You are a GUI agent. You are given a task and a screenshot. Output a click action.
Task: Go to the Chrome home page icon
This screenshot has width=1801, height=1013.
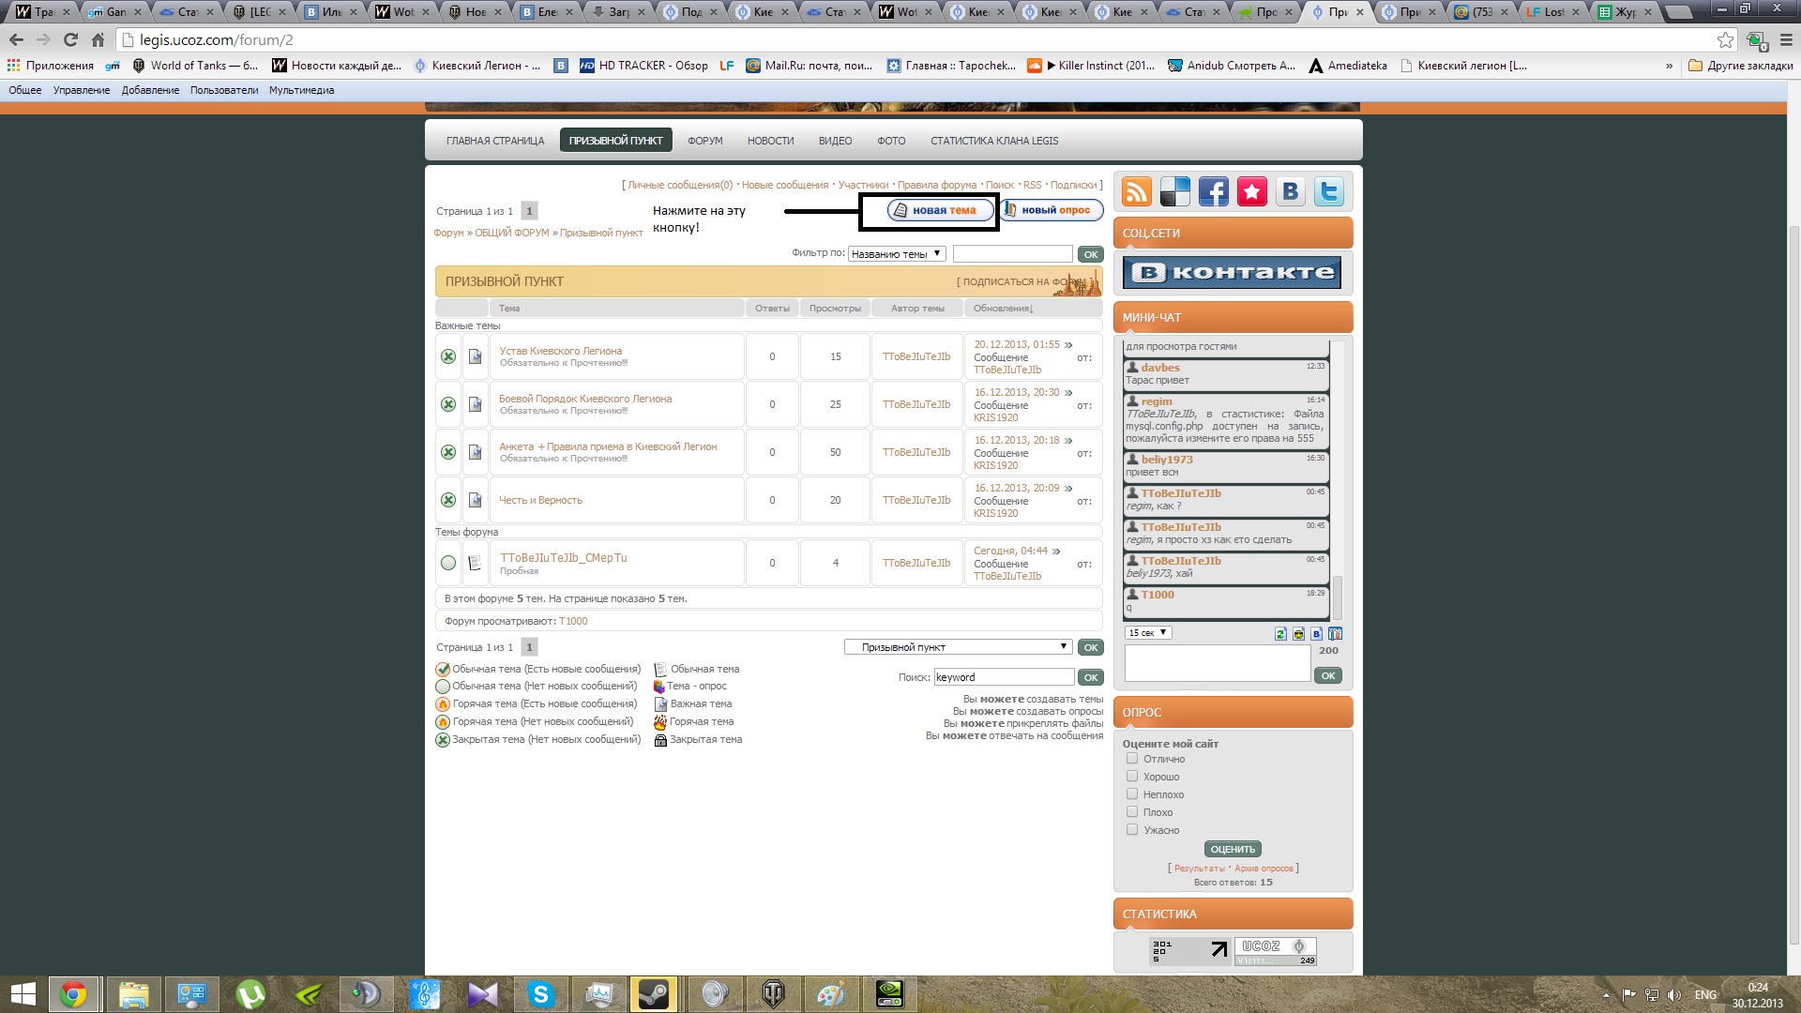[98, 40]
